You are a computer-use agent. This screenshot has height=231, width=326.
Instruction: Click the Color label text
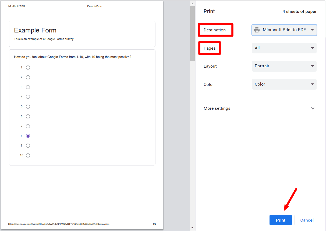[209, 85]
